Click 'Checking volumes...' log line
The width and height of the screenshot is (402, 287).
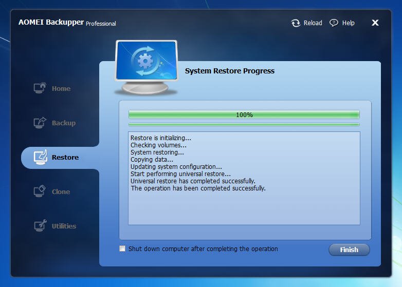point(158,145)
